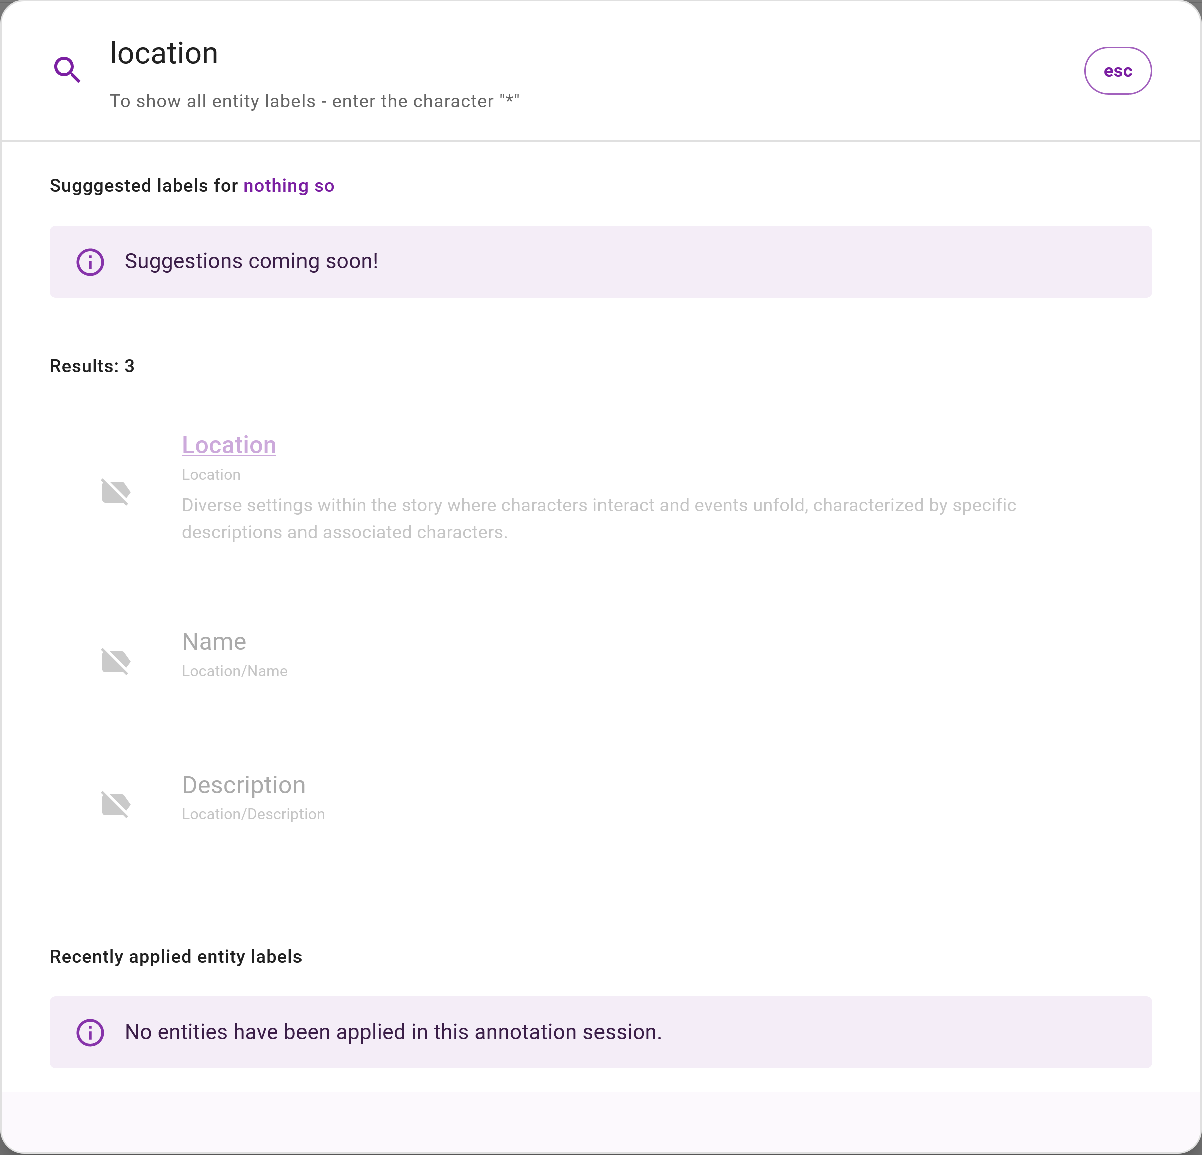
Task: Click the purple search magnifier icon
Action: click(67, 70)
